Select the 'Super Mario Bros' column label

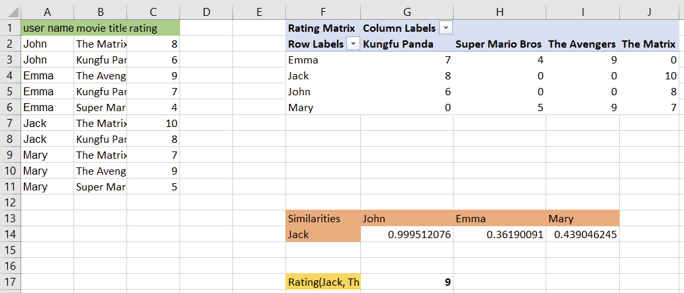pyautogui.click(x=499, y=44)
